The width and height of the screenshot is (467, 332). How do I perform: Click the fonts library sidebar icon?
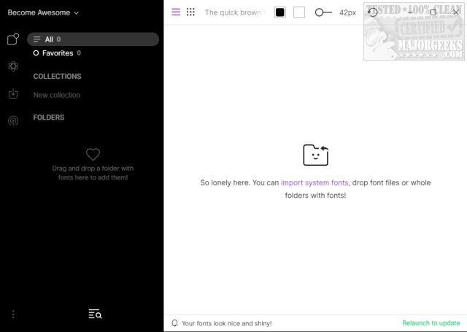(x=13, y=39)
